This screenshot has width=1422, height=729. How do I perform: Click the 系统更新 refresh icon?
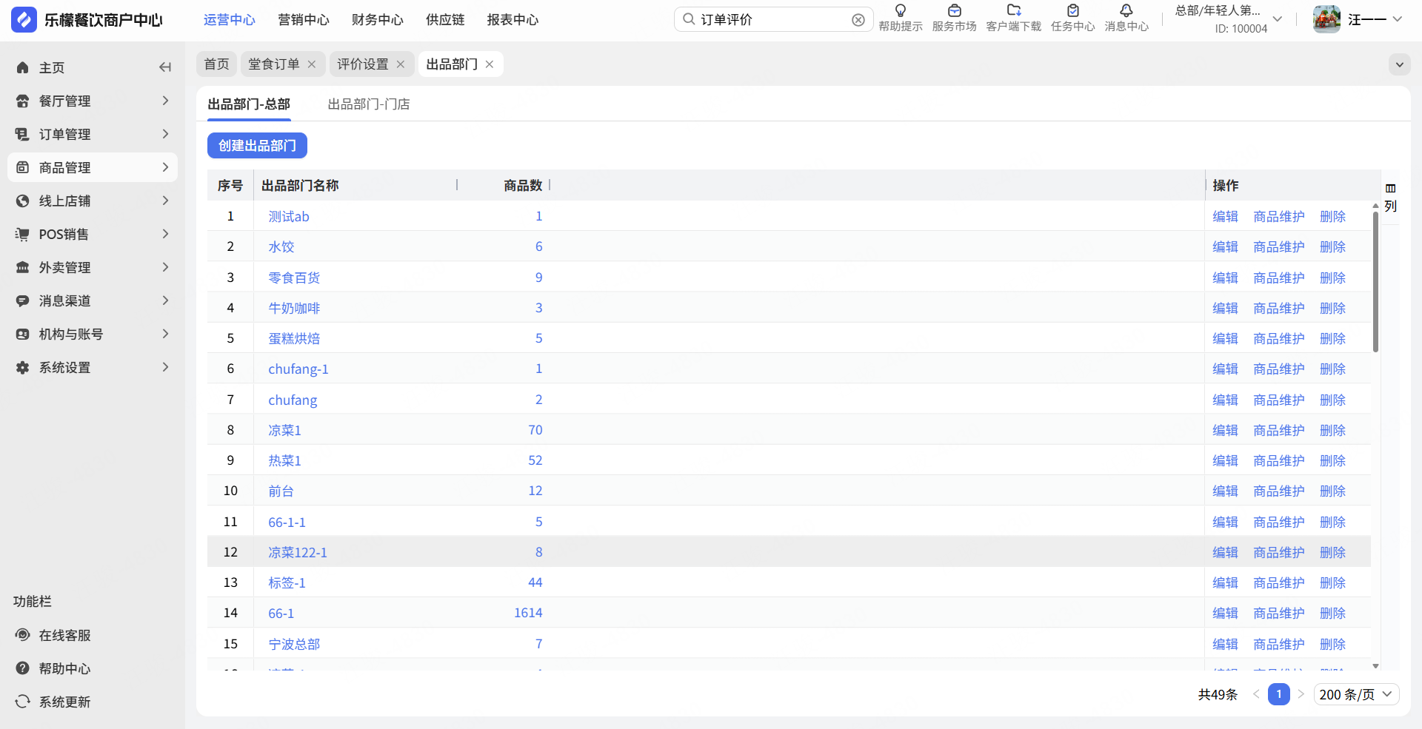pyautogui.click(x=23, y=702)
